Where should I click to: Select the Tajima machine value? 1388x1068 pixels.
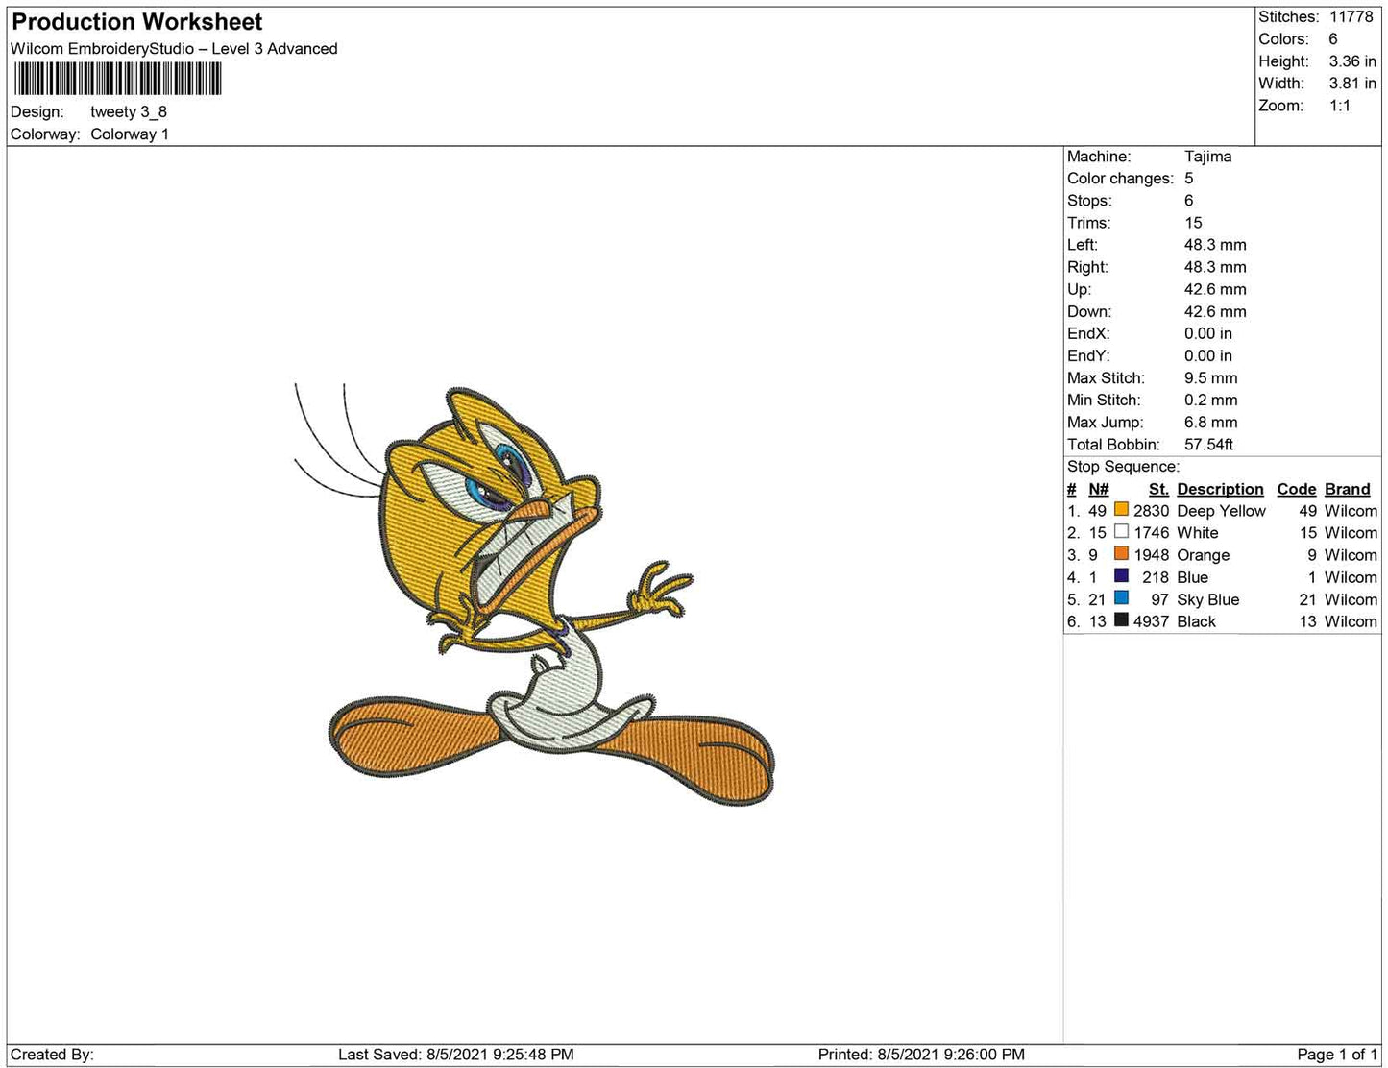pyautogui.click(x=1207, y=156)
